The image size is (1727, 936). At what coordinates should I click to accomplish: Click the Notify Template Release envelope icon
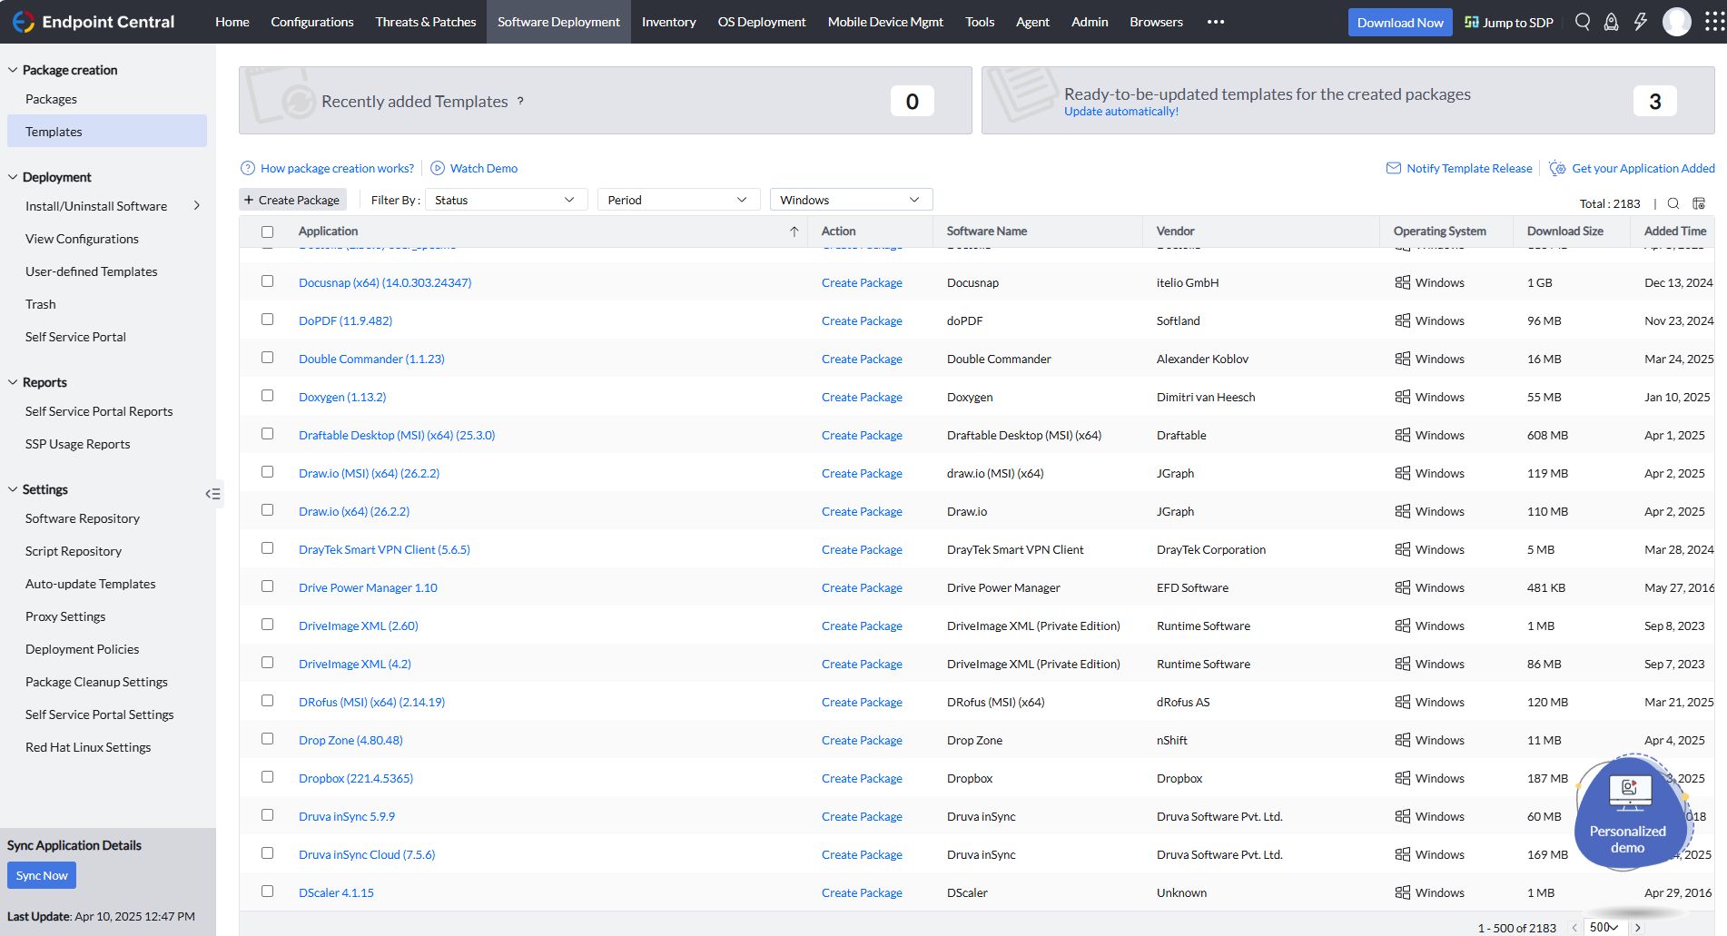tap(1394, 168)
